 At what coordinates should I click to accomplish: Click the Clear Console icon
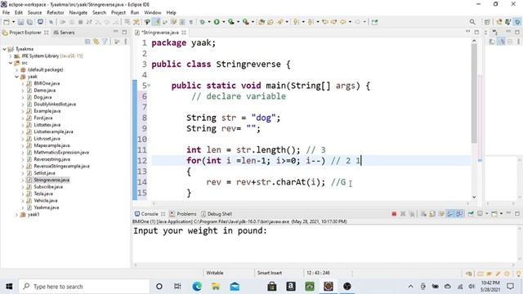(x=423, y=214)
